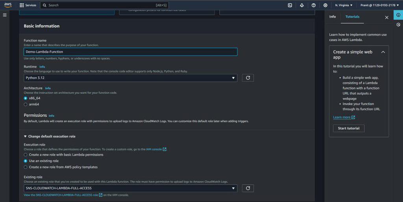The height and width of the screenshot is (202, 403).
Task: Click the external link icon beside Learn more
Action: tap(353, 117)
